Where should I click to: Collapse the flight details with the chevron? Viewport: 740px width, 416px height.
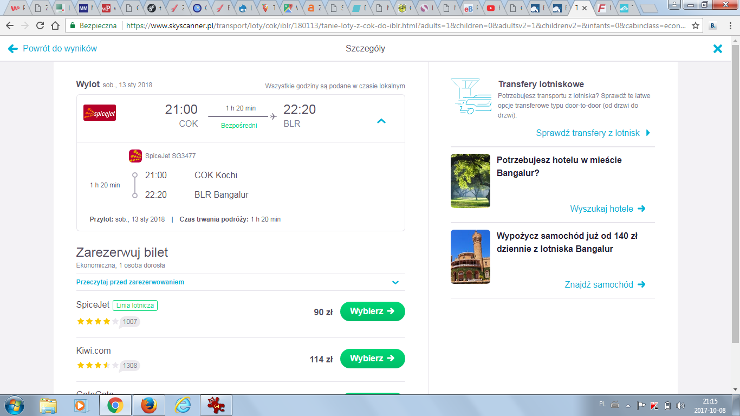click(381, 121)
